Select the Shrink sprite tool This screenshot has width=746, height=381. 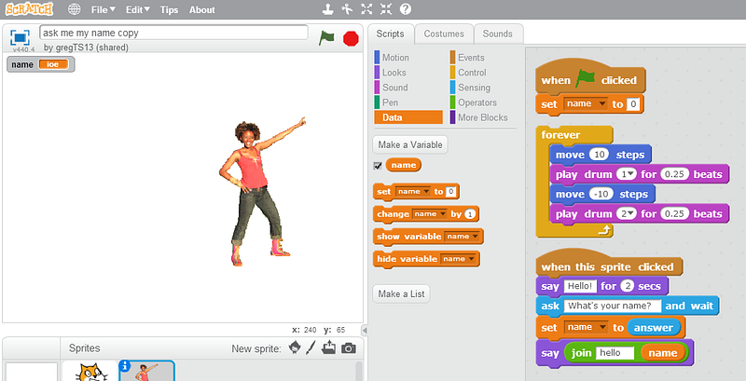[x=386, y=9]
